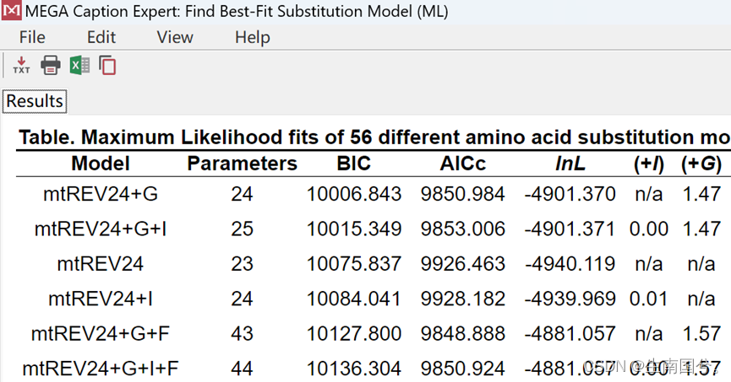This screenshot has width=731, height=382.
Task: Click BIC value 10084.041
Action: [354, 299]
